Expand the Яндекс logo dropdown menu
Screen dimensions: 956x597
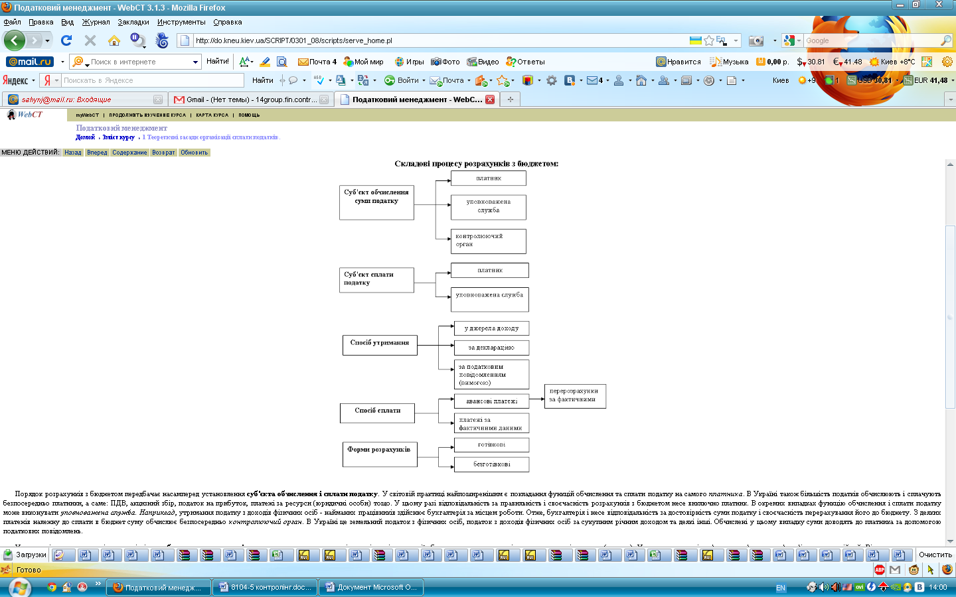point(33,80)
